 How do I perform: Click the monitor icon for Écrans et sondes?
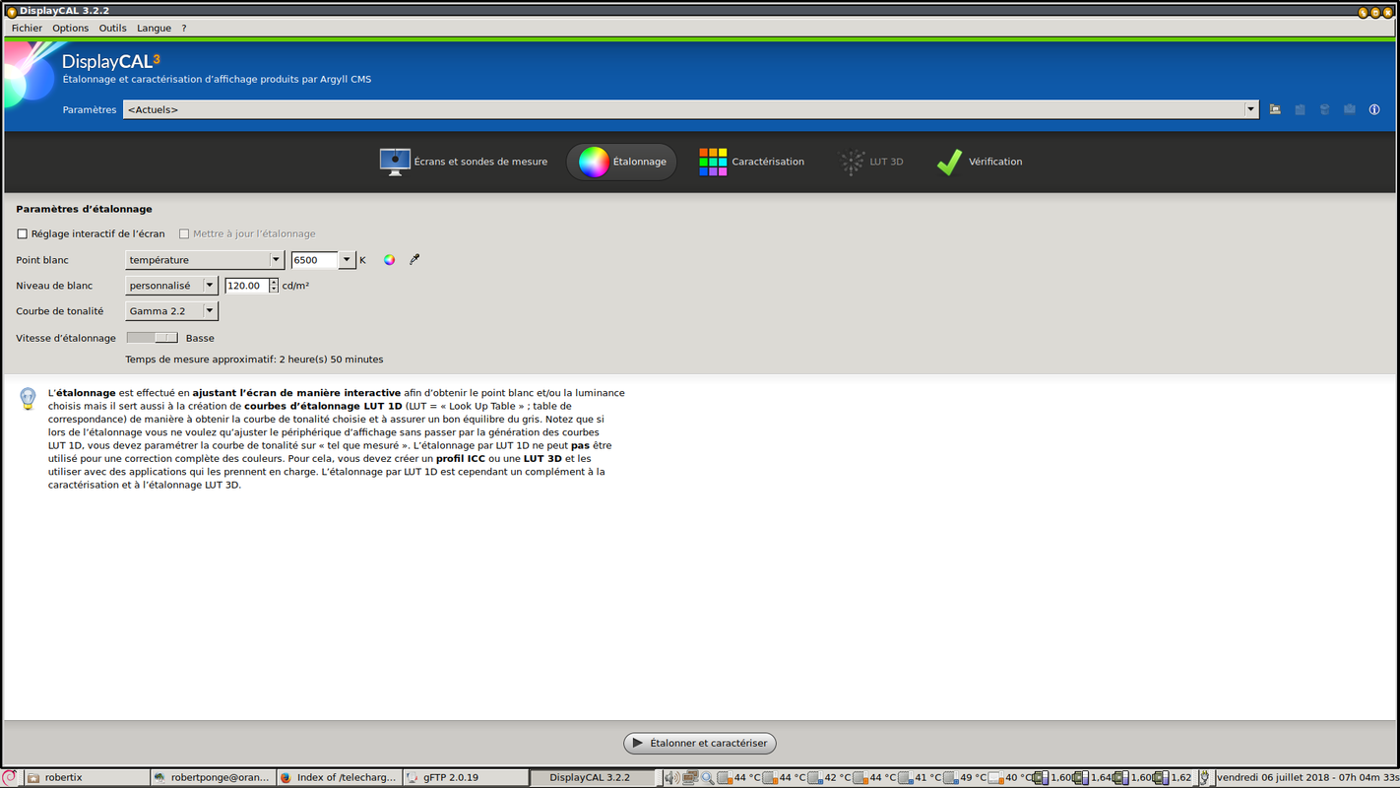pos(395,162)
